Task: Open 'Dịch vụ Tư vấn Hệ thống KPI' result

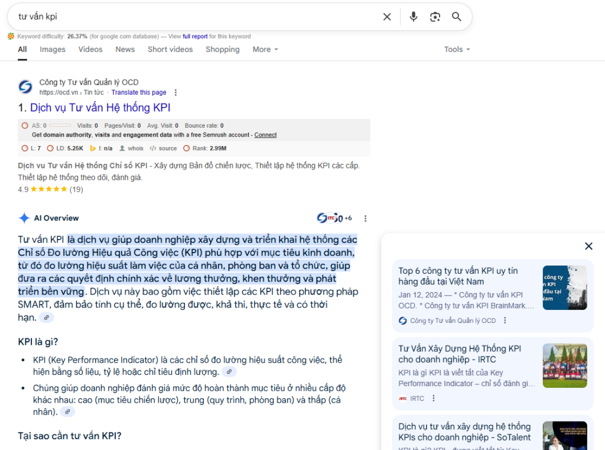Action: coord(100,108)
